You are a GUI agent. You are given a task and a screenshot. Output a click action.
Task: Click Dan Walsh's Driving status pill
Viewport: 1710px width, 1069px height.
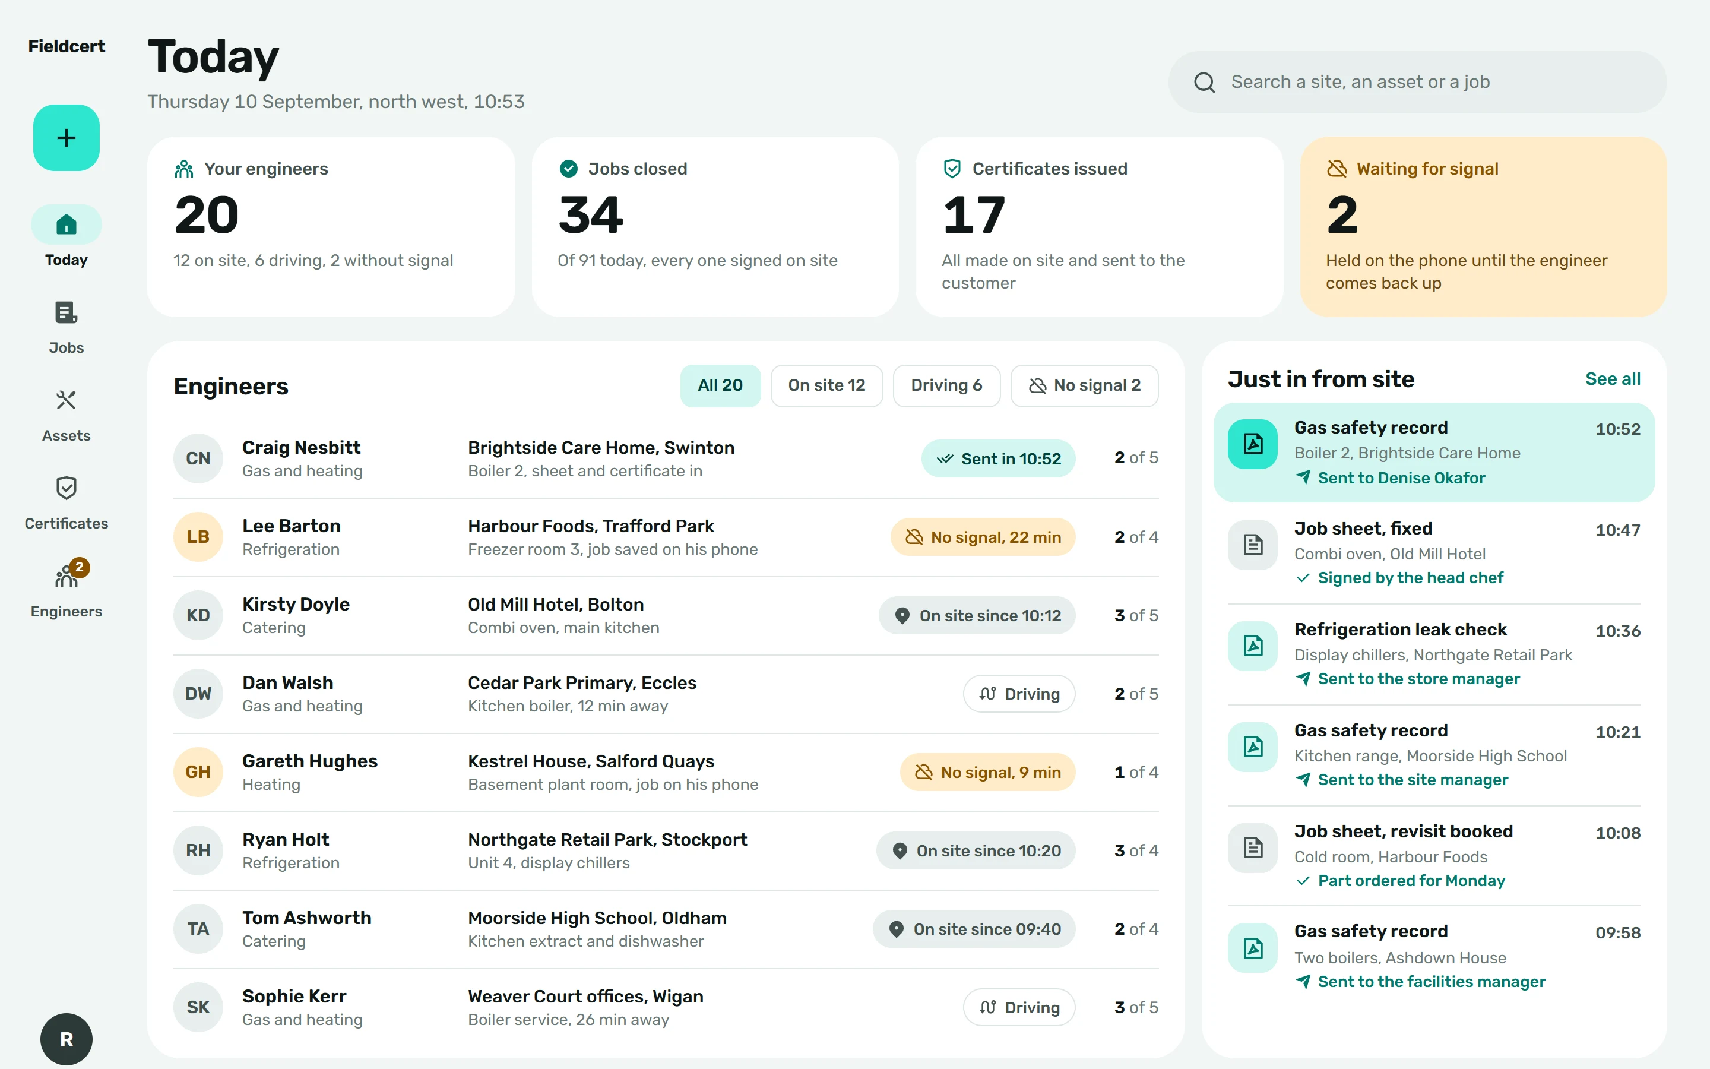pyautogui.click(x=1019, y=694)
